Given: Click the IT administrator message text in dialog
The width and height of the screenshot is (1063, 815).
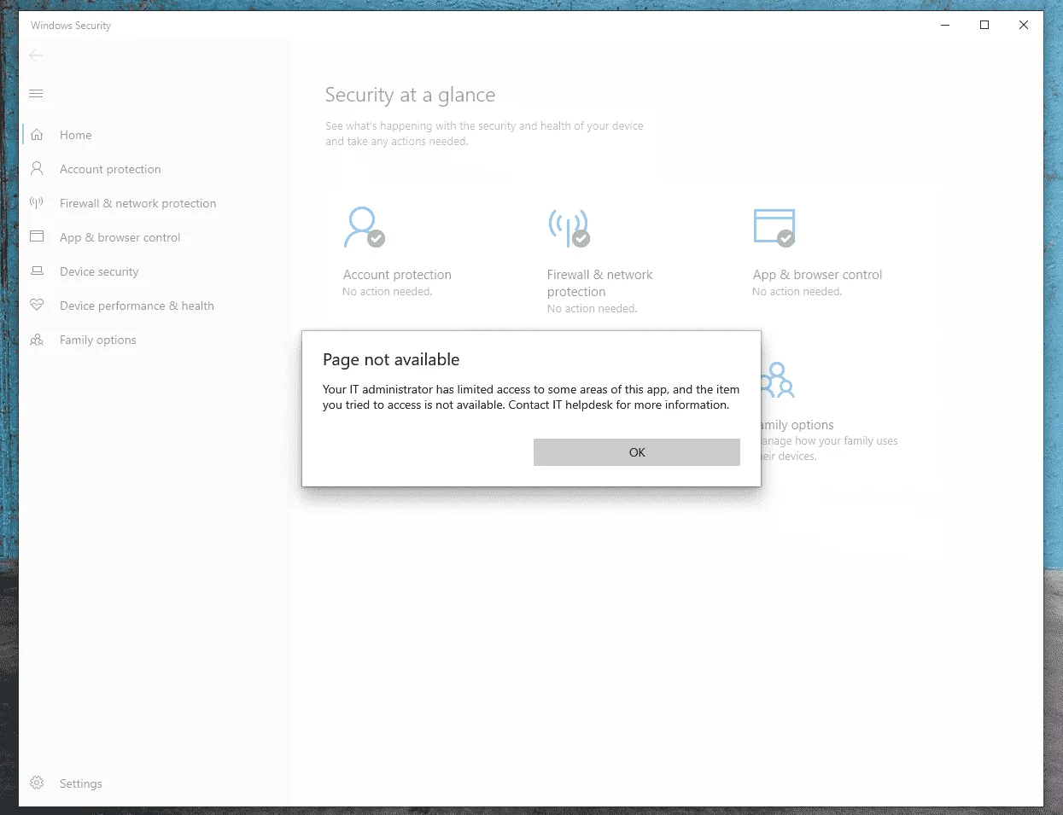Looking at the screenshot, I should pos(531,397).
